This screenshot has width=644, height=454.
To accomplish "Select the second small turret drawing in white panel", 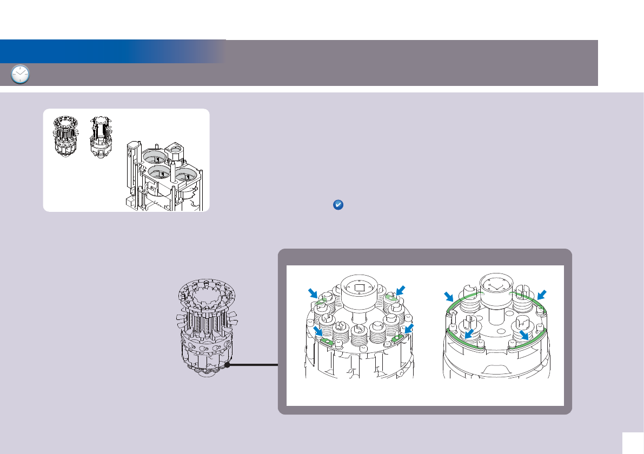I will [101, 137].
